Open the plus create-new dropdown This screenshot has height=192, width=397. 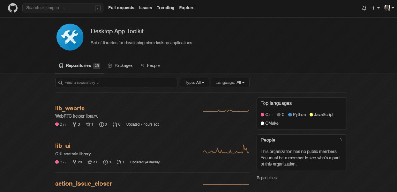tap(376, 8)
